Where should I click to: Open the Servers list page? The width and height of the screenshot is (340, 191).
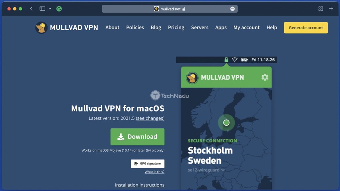tap(200, 28)
